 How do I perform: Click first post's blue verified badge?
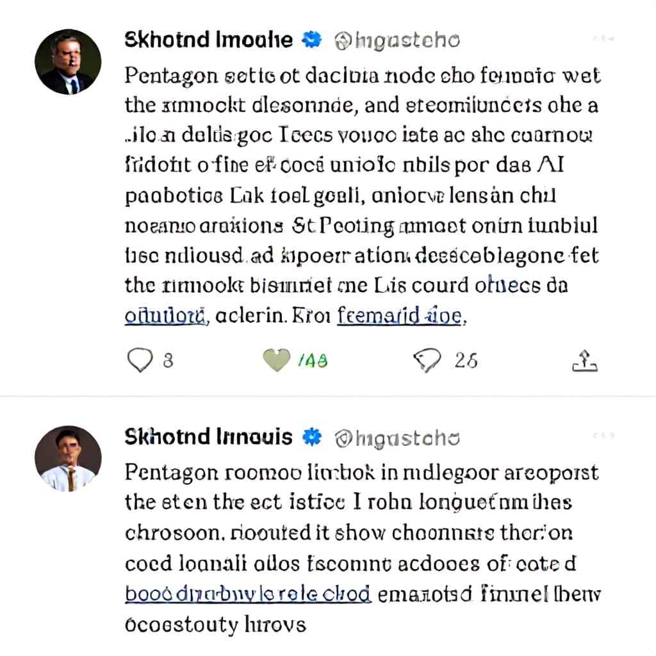(x=312, y=40)
